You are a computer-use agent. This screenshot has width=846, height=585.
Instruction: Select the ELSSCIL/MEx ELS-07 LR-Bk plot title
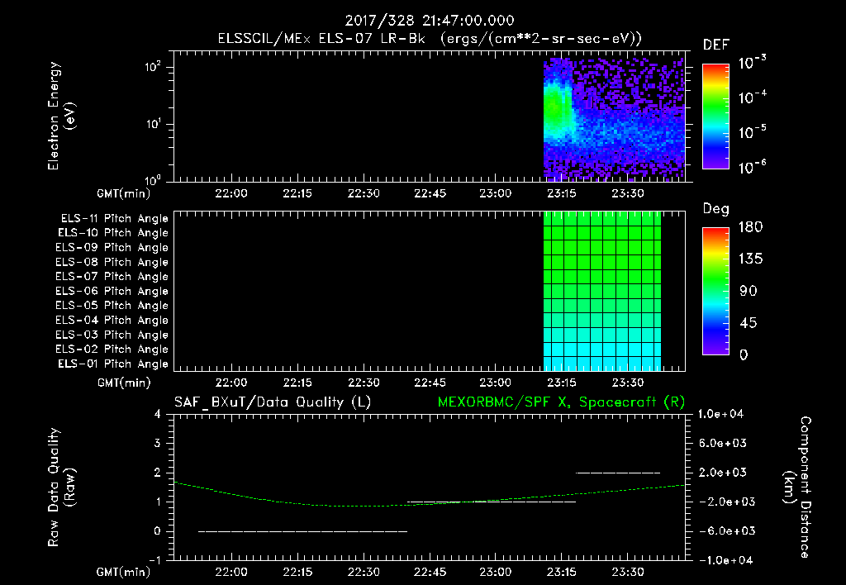point(430,39)
